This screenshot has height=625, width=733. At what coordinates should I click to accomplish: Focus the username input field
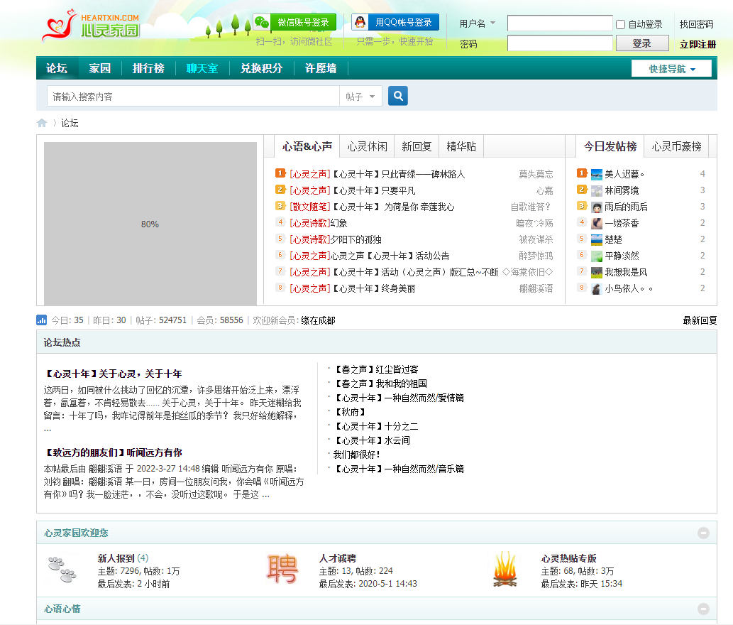tap(560, 23)
